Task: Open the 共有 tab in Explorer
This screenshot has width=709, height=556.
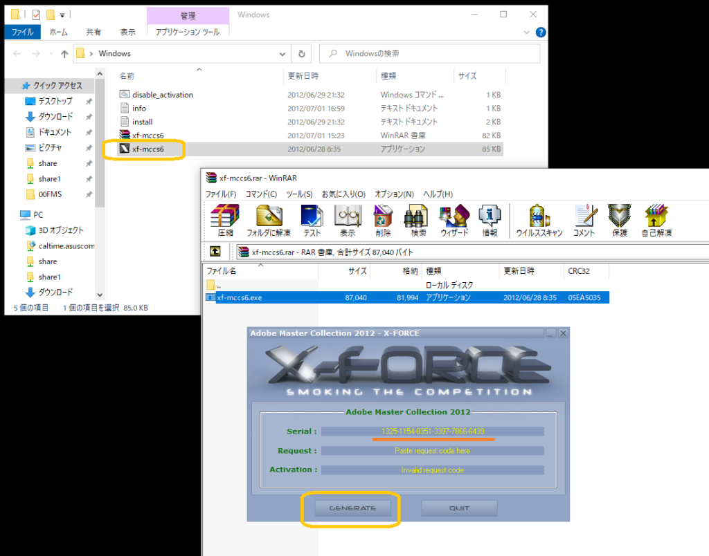Action: (93, 32)
